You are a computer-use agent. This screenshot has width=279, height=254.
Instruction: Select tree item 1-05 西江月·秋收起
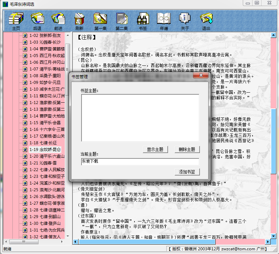[47, 56]
